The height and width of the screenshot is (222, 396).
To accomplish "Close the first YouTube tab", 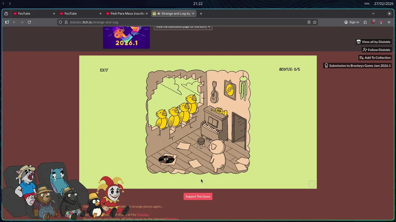I will point(54,14).
